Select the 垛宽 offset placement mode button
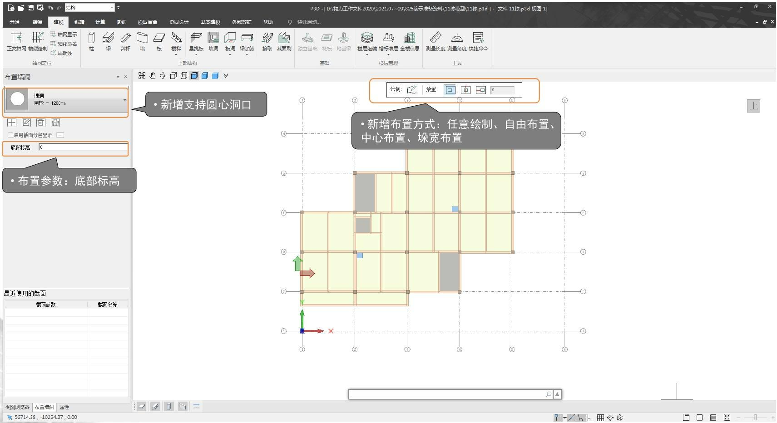This screenshot has width=777, height=423. click(480, 90)
